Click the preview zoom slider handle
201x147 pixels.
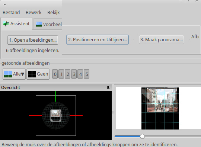pyautogui.click(x=142, y=136)
